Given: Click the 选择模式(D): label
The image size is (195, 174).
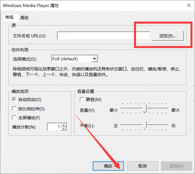Looking at the screenshot, I should tap(25, 59).
